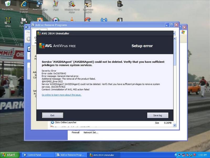Select the orange eye desktop icon
The image size is (210, 158).
(x=40, y=19)
